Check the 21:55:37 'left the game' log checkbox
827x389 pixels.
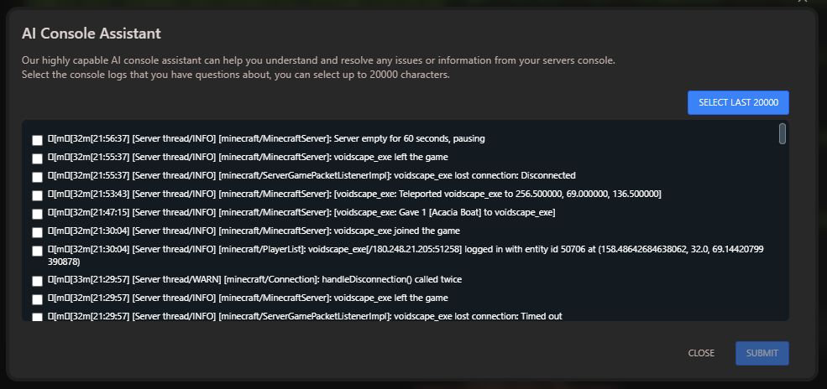[38, 158]
